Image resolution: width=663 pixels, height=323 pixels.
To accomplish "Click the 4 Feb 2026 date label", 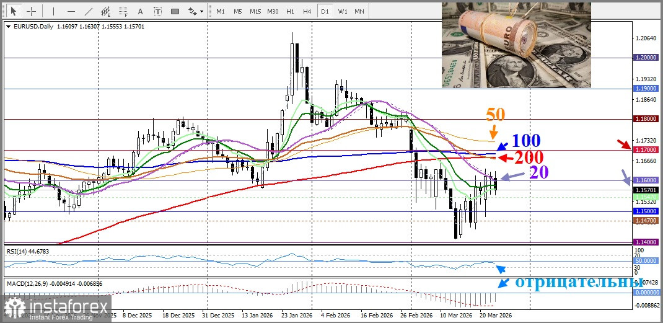I will 335,316.
